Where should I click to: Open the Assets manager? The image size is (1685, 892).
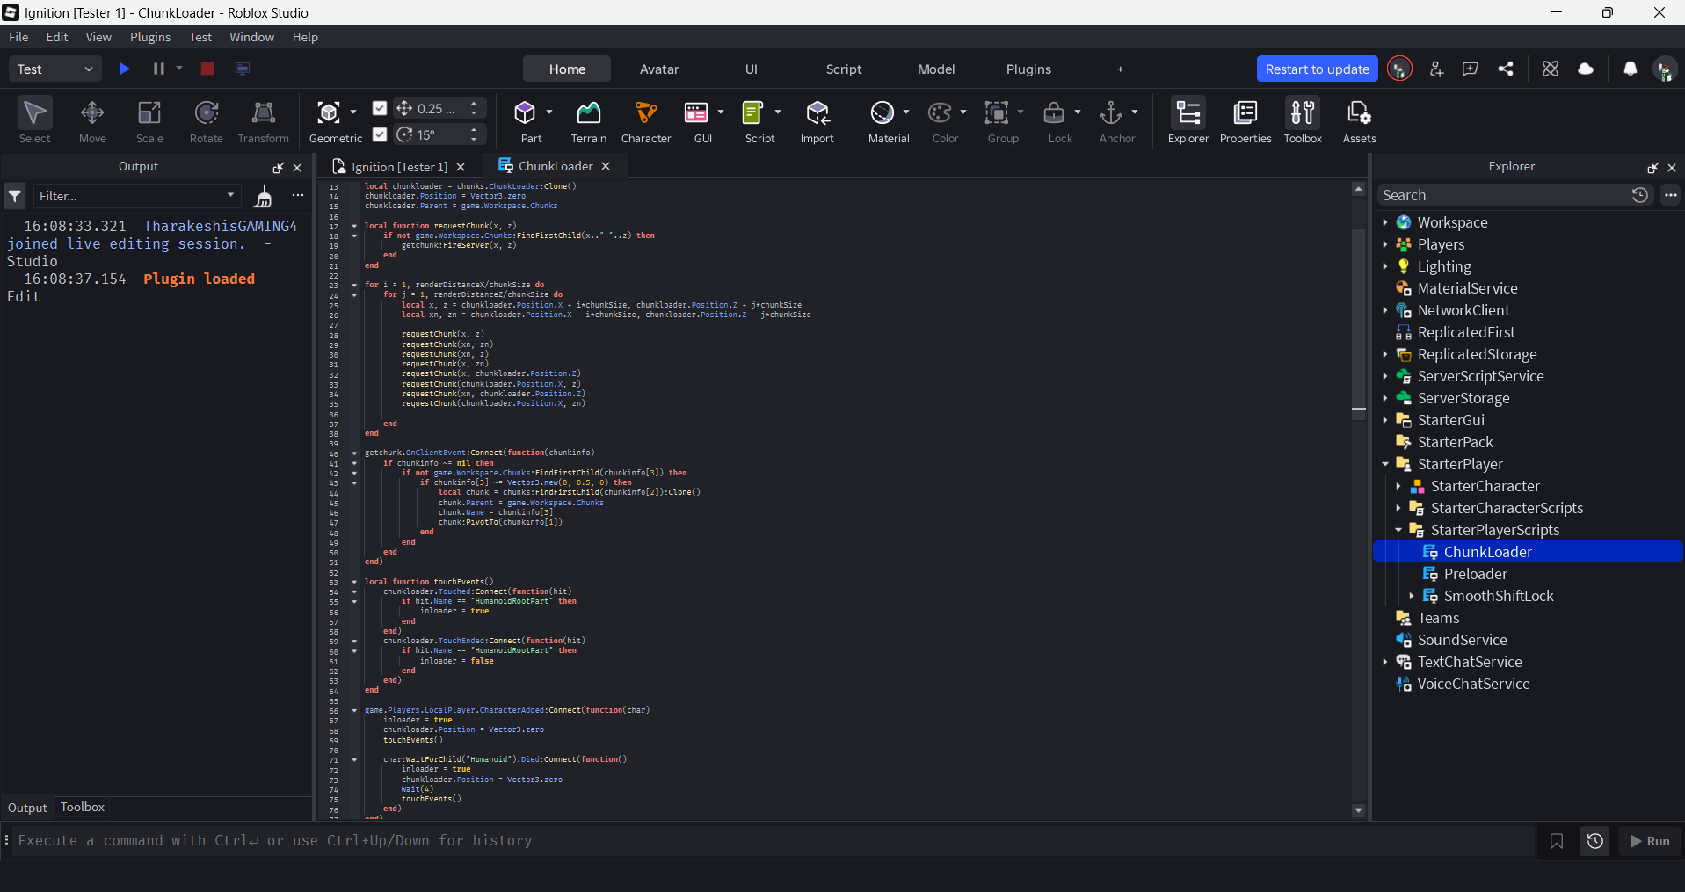tap(1359, 120)
